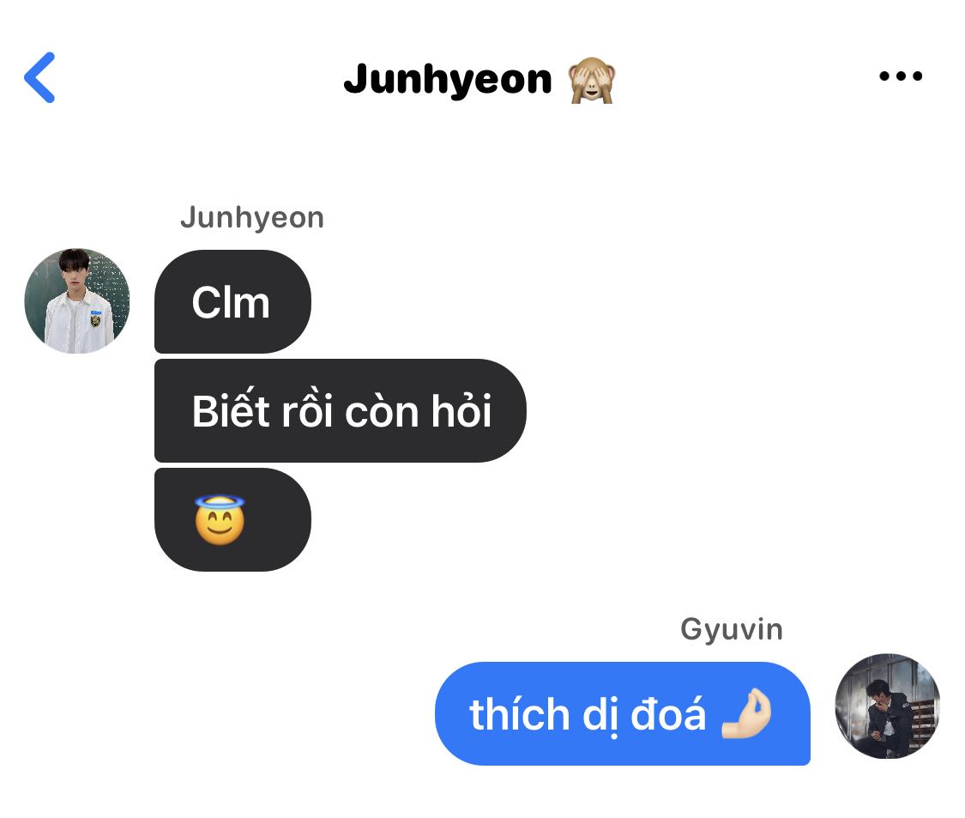
Task: Tap the angel smiley emoji message
Action: [x=220, y=520]
